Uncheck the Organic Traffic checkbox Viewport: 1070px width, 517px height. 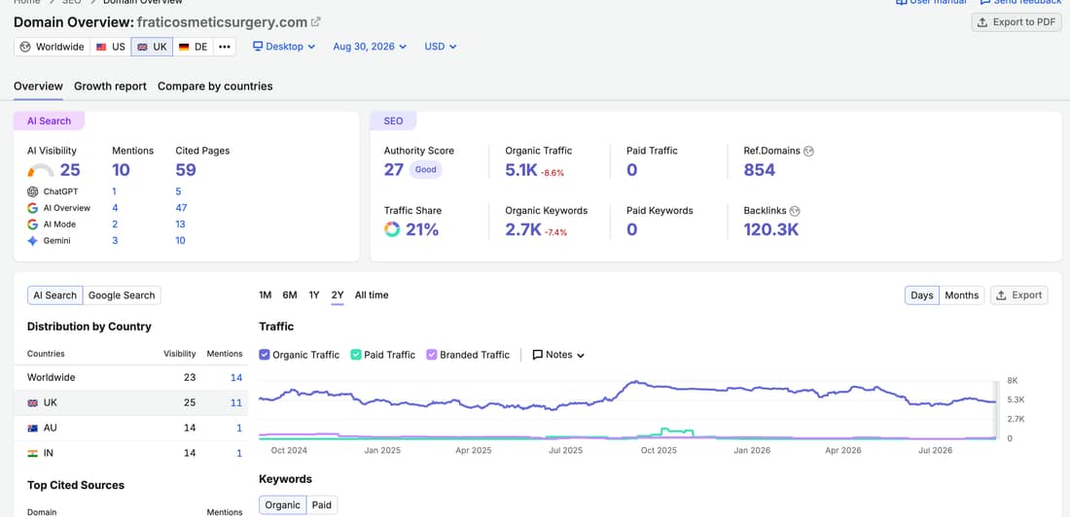click(x=264, y=355)
